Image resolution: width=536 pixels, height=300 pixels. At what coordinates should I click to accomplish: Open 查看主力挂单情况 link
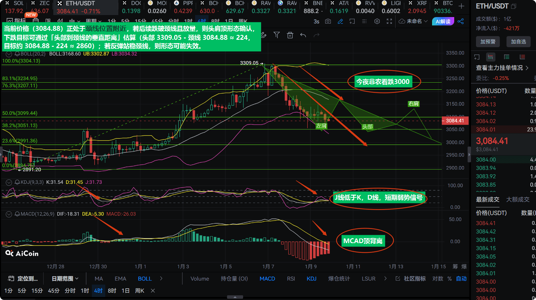[502, 68]
